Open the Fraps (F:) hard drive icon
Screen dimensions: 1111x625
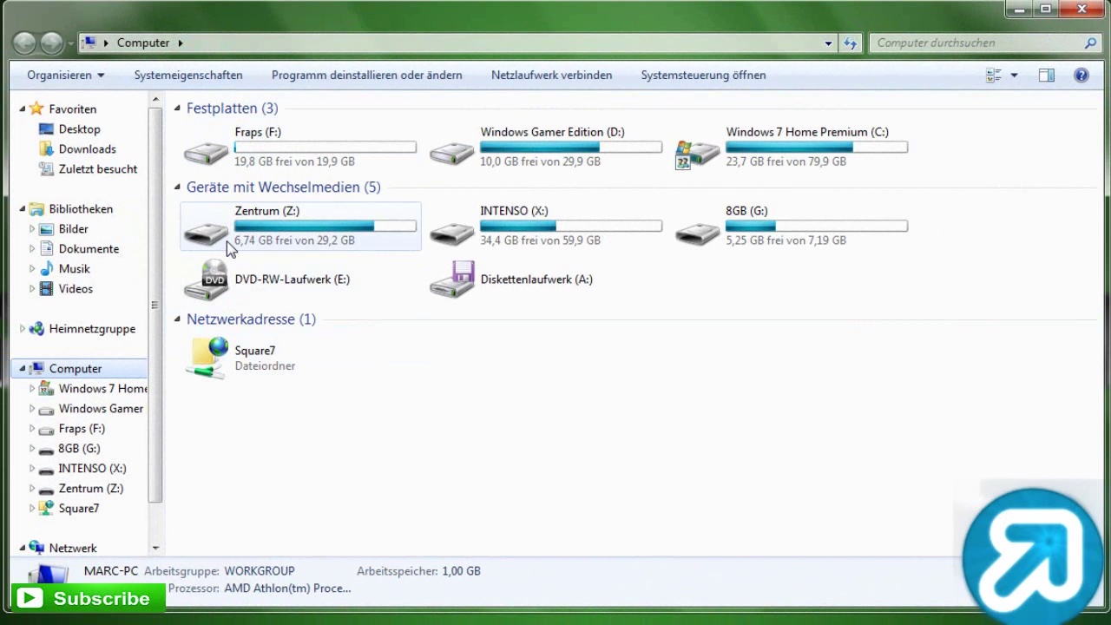207,154
